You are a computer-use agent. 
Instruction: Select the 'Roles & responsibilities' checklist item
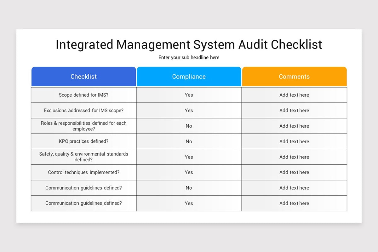[83, 126]
